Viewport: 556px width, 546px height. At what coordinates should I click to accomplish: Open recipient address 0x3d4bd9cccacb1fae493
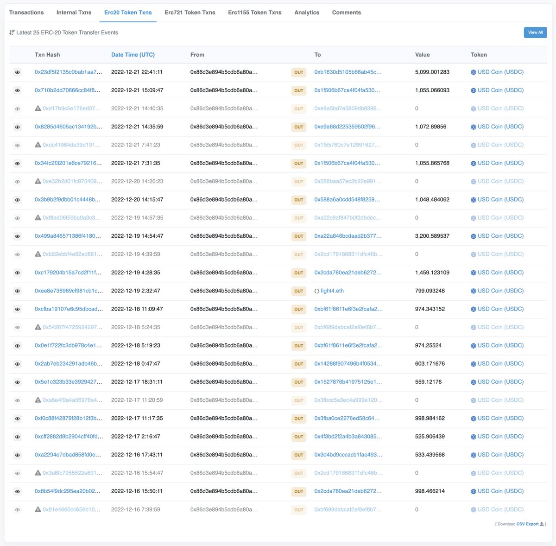click(348, 455)
